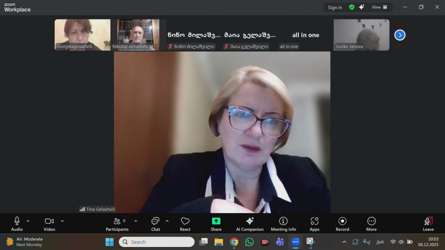
Task: Start screen sharing with Share button
Action: [x=216, y=224]
